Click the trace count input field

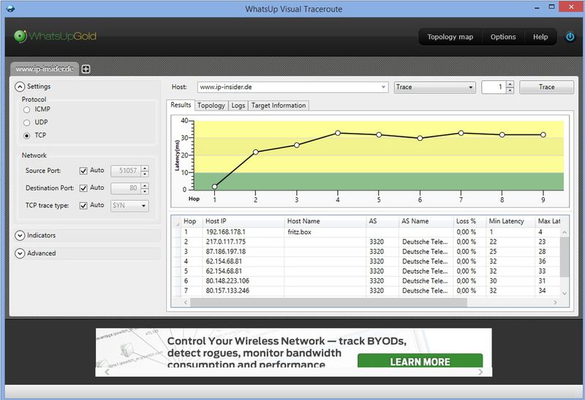494,87
